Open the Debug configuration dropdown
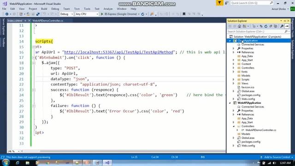The height and width of the screenshot is (166, 295). (72, 14)
